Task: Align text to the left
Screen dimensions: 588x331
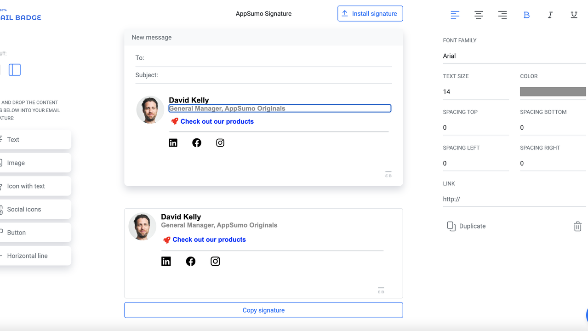Action: [x=455, y=15]
